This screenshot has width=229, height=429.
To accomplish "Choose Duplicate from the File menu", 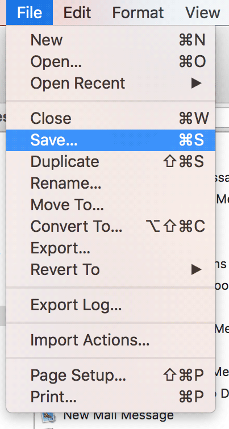I will pyautogui.click(x=111, y=162).
